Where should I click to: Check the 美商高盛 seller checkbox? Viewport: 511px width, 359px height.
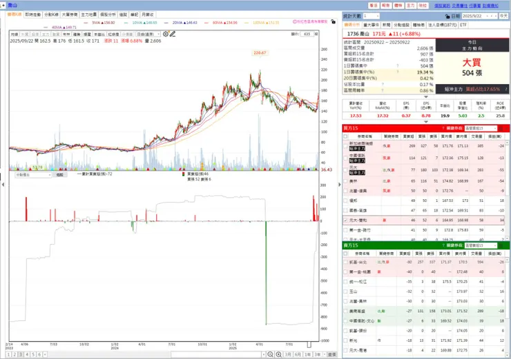coord(345,311)
